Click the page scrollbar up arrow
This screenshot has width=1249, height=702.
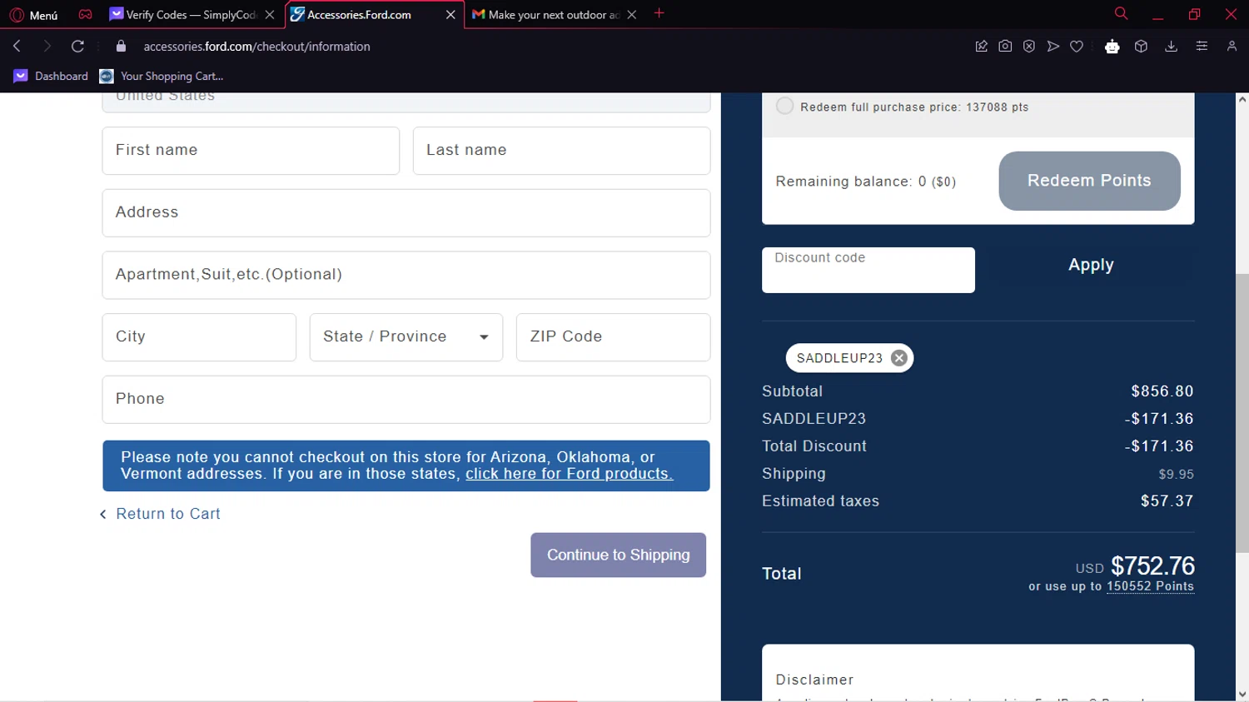point(1242,100)
